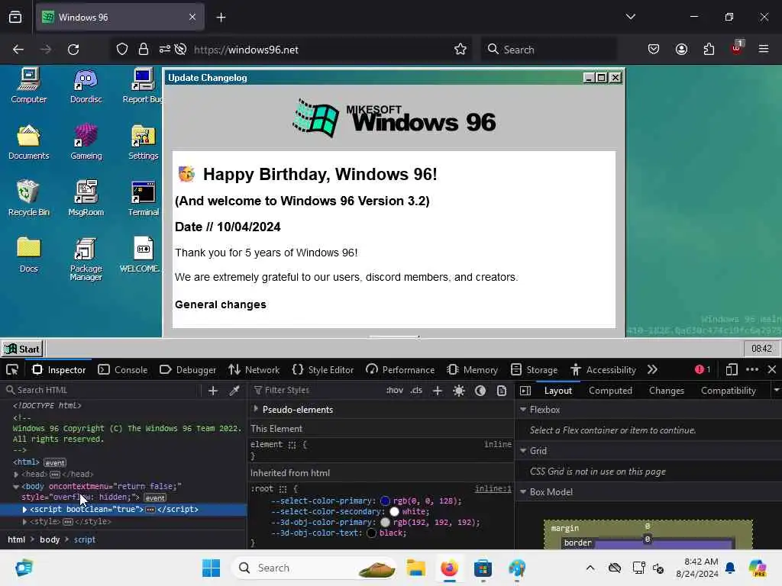Click the inline:1 source link
The width and height of the screenshot is (782, 586).
(x=493, y=489)
